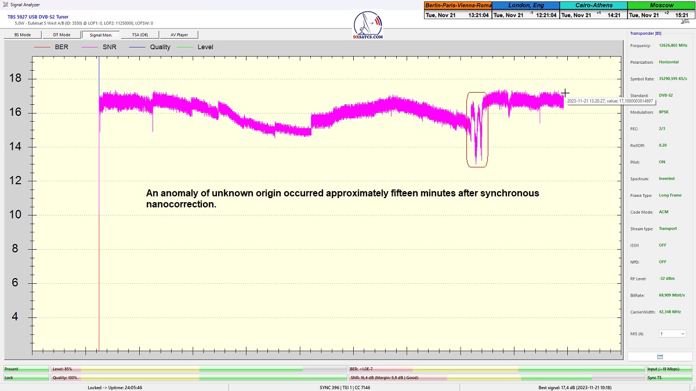
Task: Click the crosshair cursor marker on graph
Action: point(565,93)
